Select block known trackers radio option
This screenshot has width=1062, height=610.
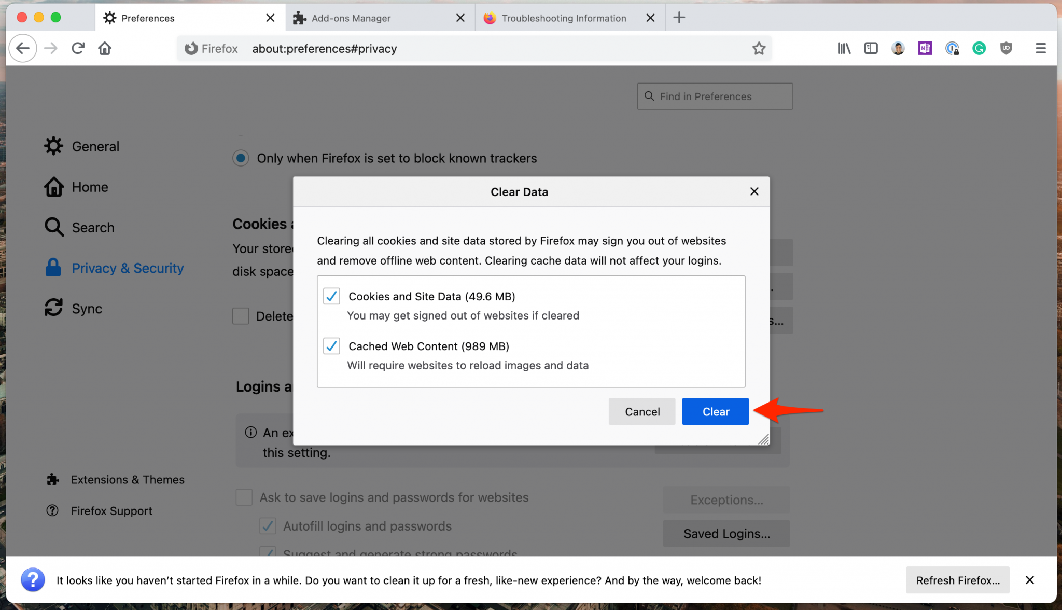[241, 158]
